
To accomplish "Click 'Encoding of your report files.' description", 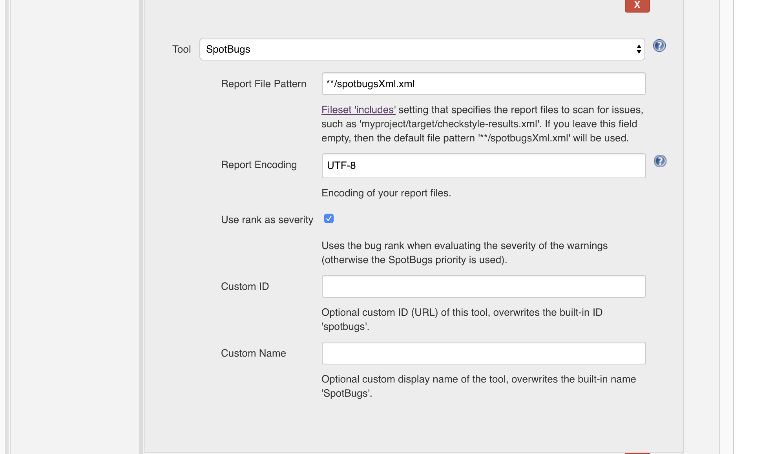I will (386, 193).
